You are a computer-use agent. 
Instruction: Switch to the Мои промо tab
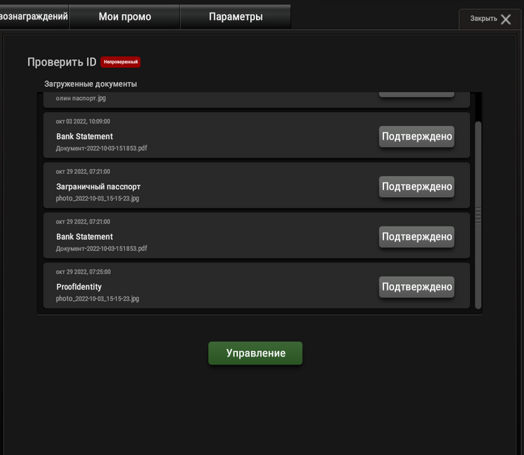(x=124, y=16)
